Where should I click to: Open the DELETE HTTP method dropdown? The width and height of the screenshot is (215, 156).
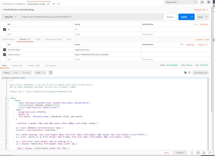[x=11, y=17]
